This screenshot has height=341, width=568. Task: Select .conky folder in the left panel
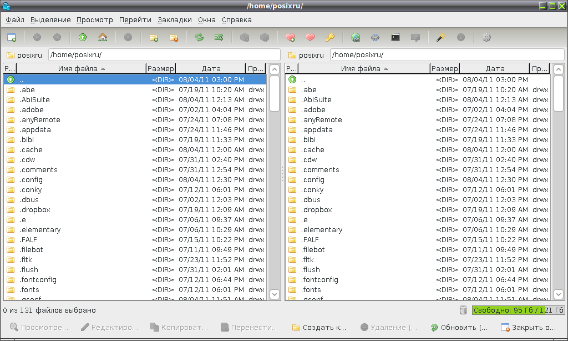[135, 190]
